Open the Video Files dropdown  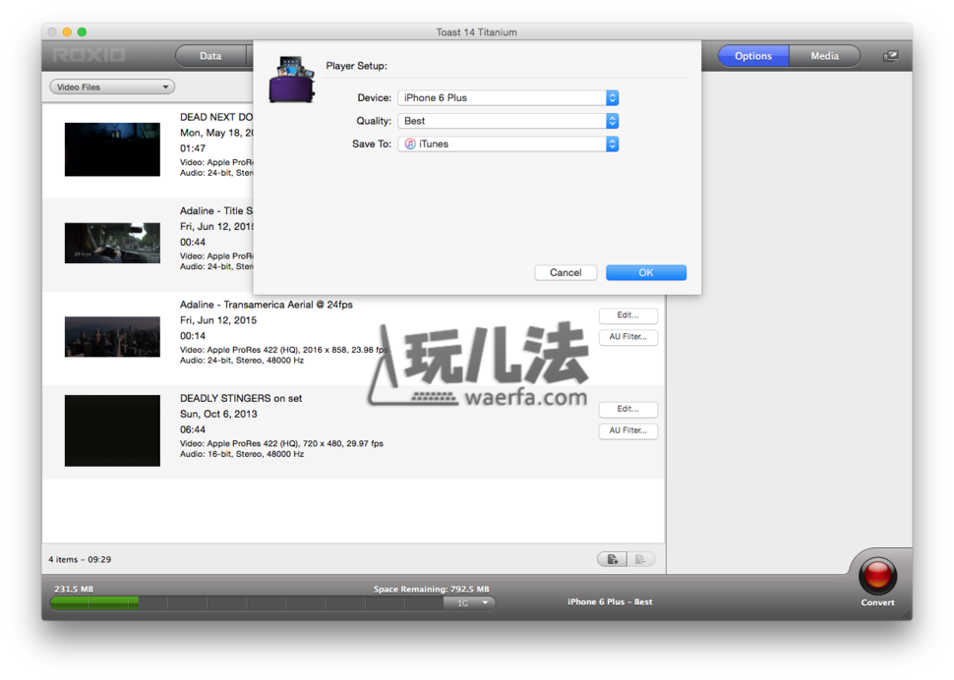click(x=112, y=86)
